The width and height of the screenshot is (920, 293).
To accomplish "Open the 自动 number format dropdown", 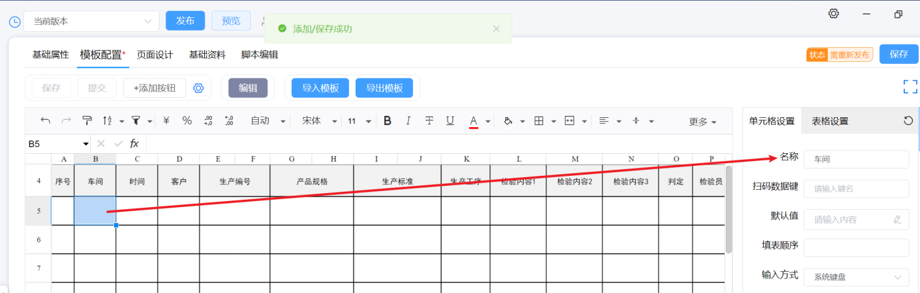I will 268,121.
